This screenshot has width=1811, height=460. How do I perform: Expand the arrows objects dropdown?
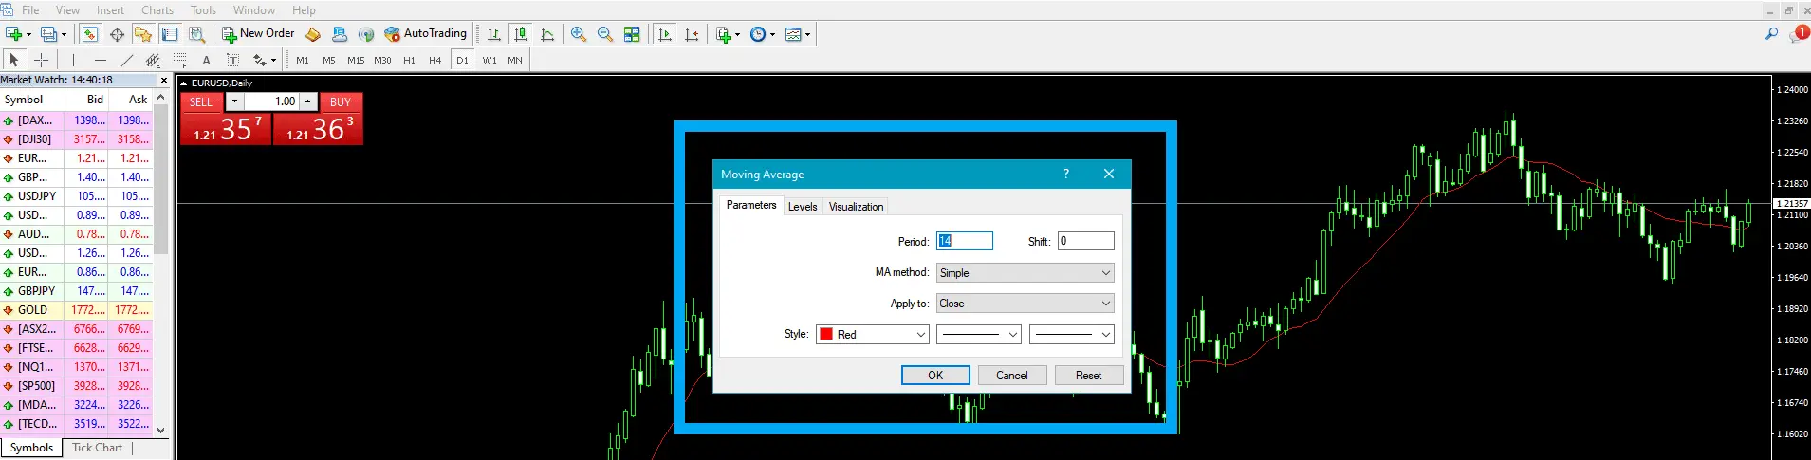(273, 60)
